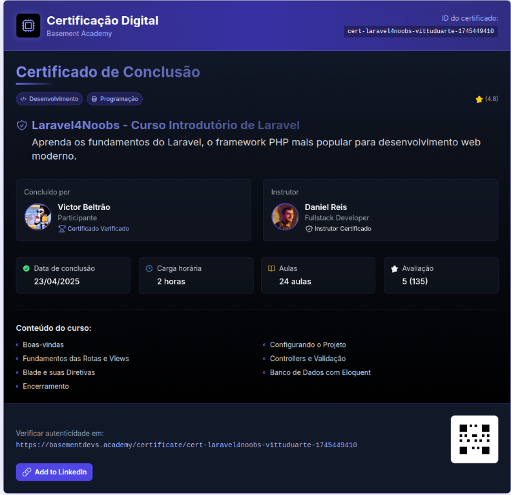
Task: Click the 24 aulas value
Action: (295, 281)
